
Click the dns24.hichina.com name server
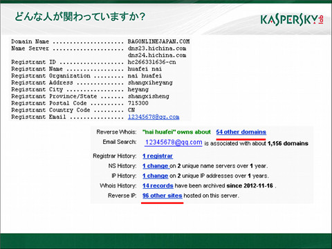tap(157, 55)
